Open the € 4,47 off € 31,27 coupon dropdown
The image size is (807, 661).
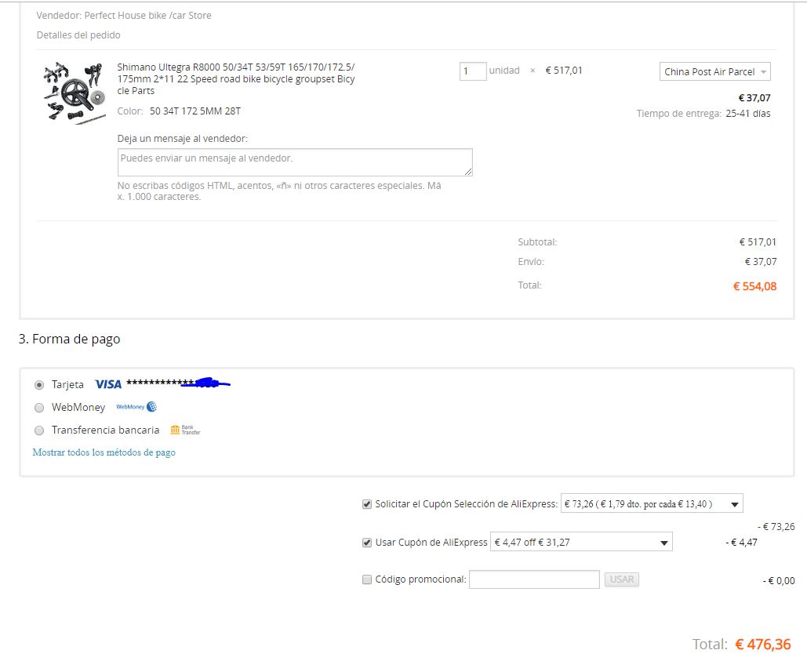[581, 542]
